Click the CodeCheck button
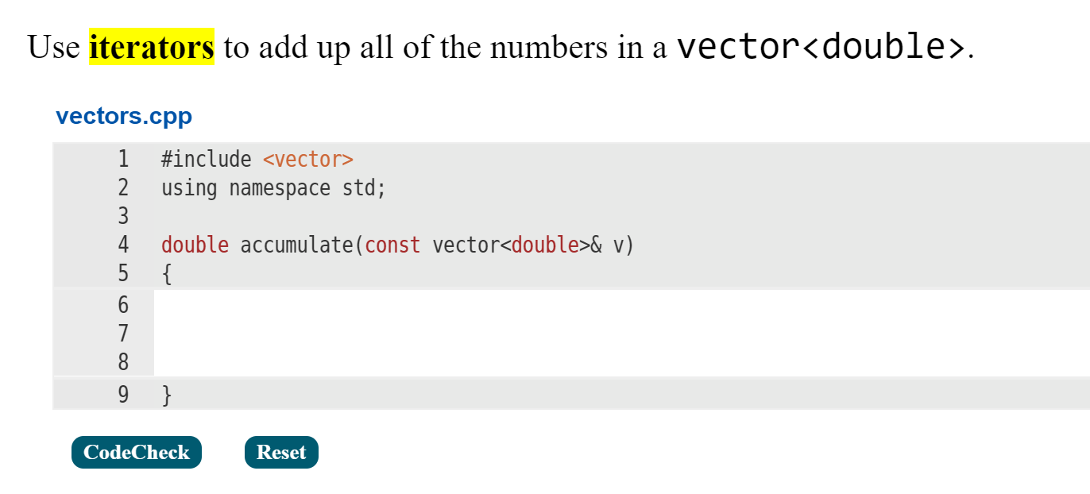This screenshot has height=494, width=1090. click(136, 452)
